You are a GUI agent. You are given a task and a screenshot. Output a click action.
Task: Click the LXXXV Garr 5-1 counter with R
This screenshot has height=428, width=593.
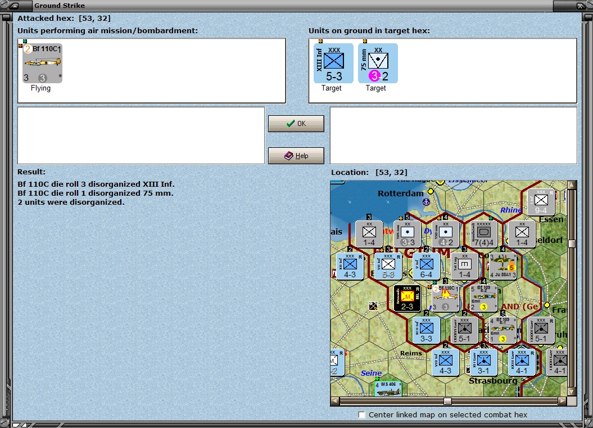(x=541, y=330)
